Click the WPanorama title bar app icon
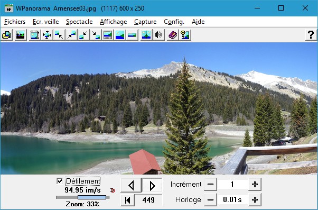 tap(9, 8)
